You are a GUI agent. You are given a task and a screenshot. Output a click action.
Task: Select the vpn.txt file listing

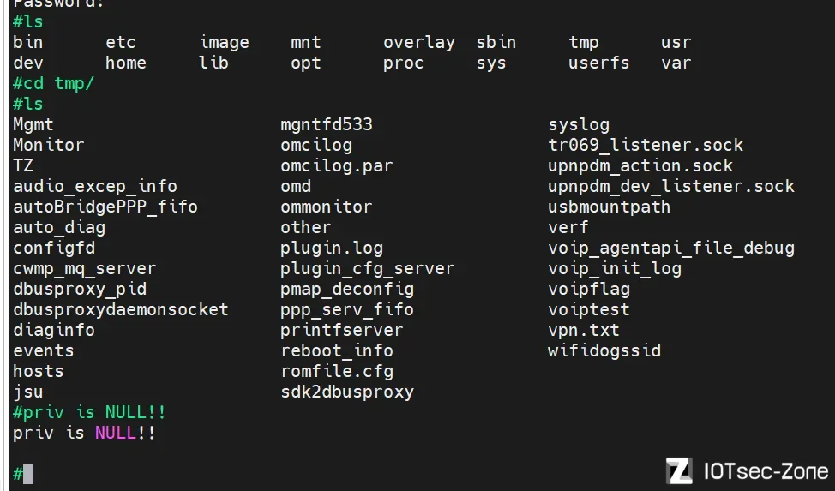tap(584, 330)
